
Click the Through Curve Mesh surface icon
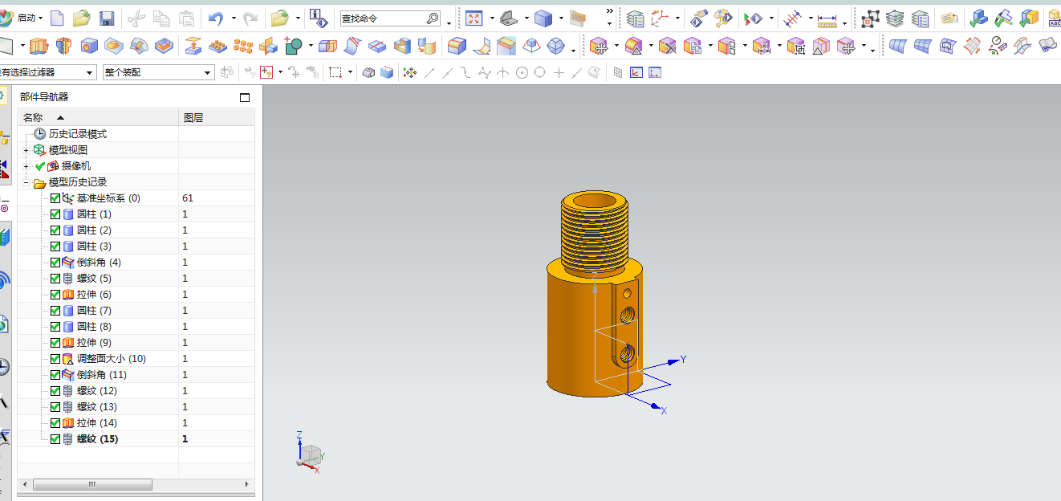pyautogui.click(x=922, y=47)
